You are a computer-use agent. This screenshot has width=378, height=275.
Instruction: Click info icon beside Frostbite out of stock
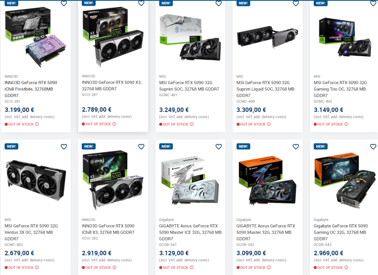37,124
